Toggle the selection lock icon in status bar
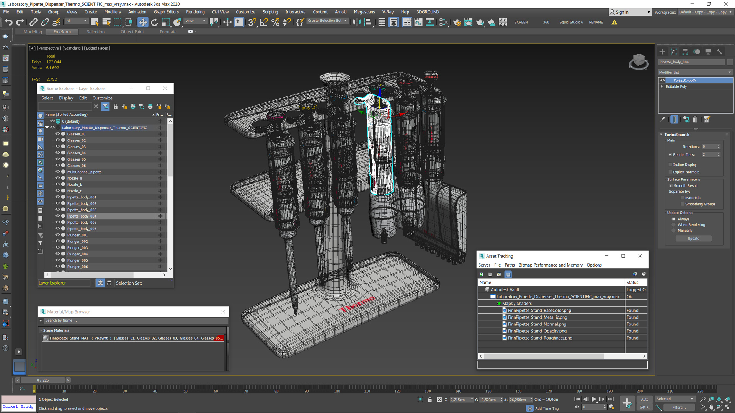 (430, 400)
